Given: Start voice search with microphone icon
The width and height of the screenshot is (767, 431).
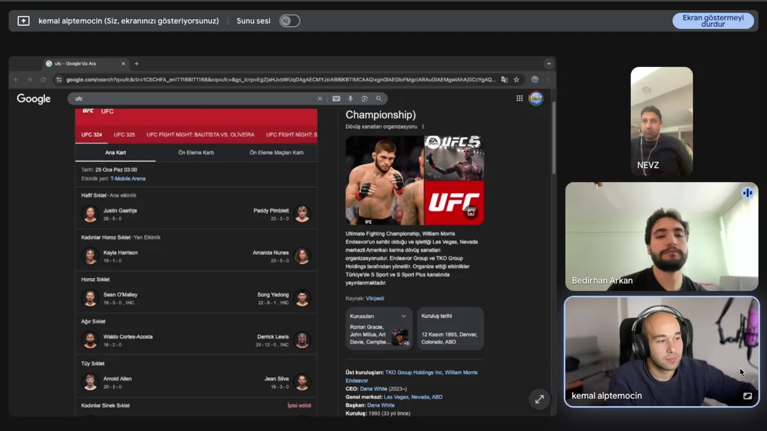Looking at the screenshot, I should 351,99.
